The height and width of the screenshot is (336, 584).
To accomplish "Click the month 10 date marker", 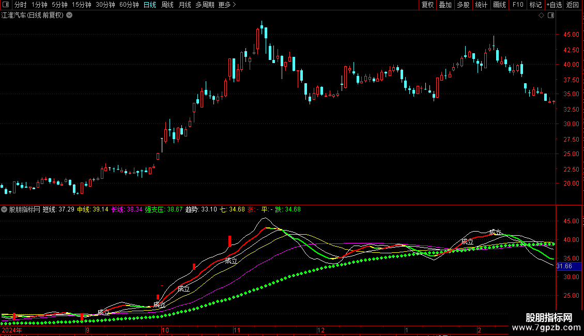I will 165,330.
